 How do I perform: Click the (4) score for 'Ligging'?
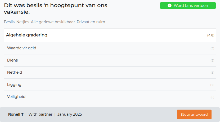coord(212,85)
